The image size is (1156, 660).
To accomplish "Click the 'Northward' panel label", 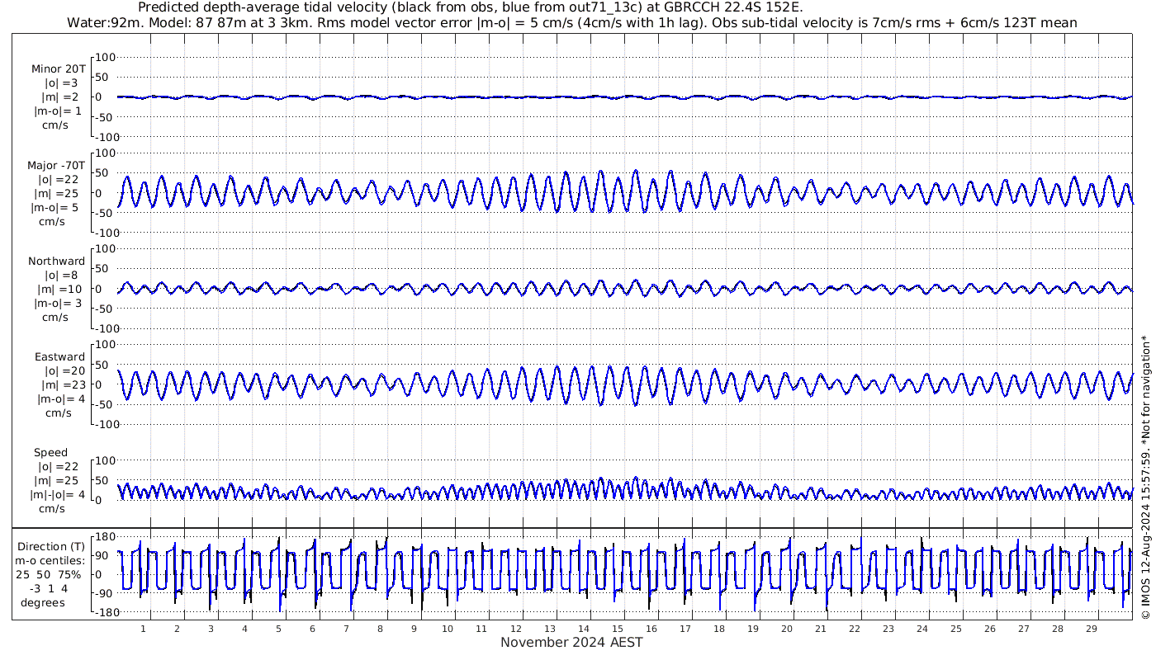I will point(56,262).
